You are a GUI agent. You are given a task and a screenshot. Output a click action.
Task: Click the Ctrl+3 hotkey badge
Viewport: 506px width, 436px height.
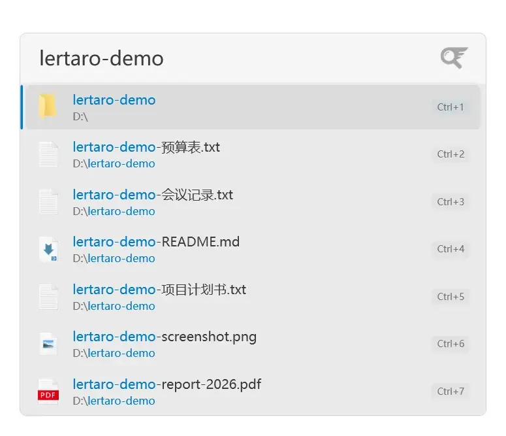tap(451, 202)
